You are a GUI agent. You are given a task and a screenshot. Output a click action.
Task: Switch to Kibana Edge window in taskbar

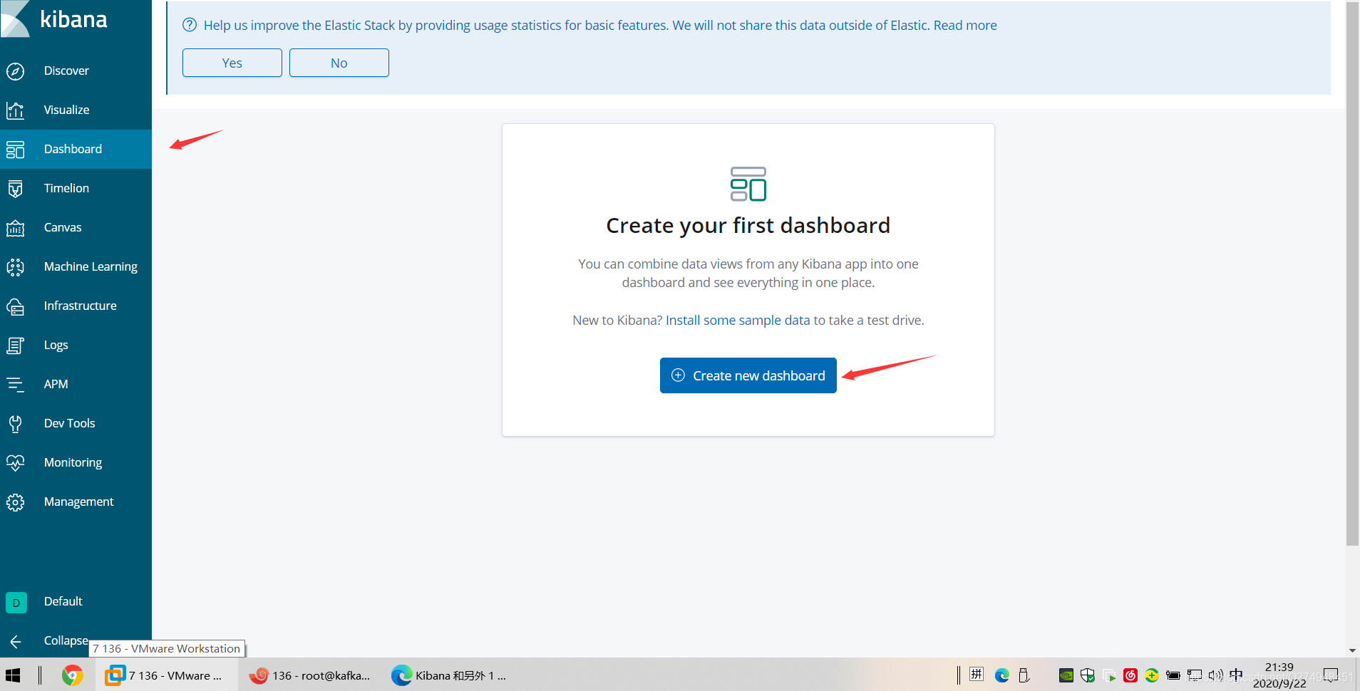[450, 675]
